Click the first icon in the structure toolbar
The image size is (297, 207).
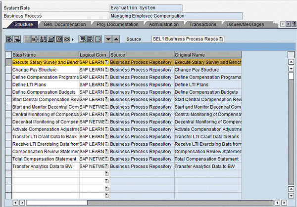point(9,39)
